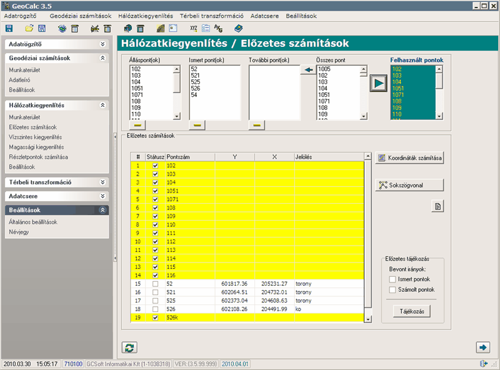Open the Beállítások menu in menu bar
The height and width of the screenshot is (370, 500).
pos(301,16)
